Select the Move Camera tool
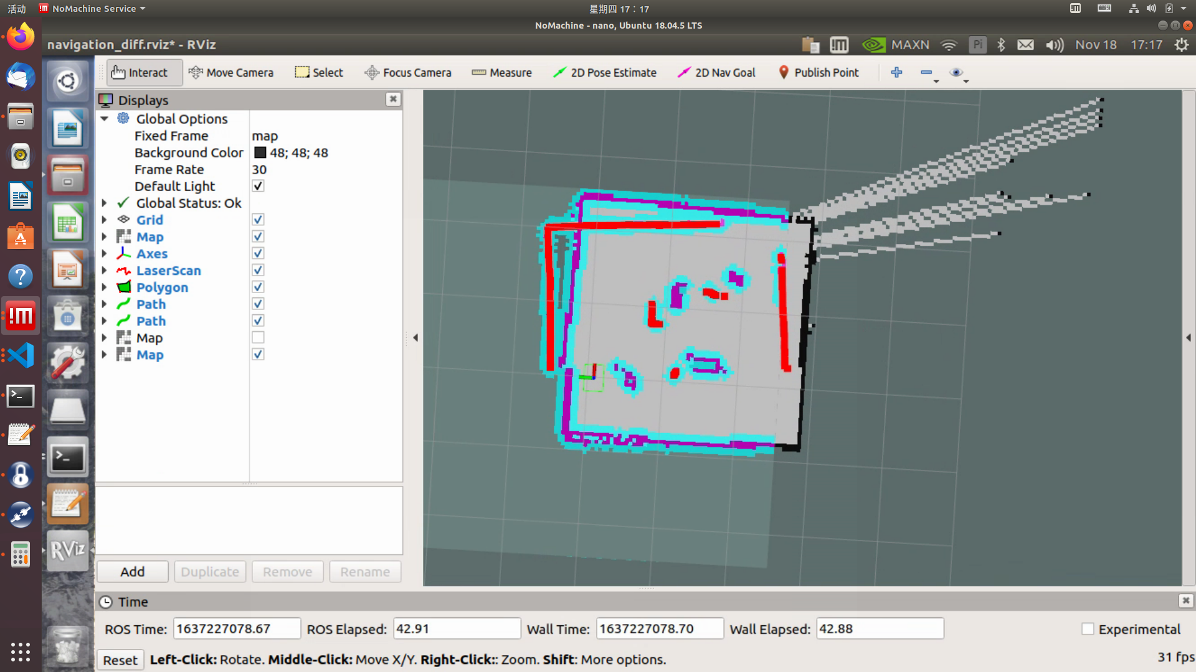The height and width of the screenshot is (672, 1196). click(x=231, y=73)
